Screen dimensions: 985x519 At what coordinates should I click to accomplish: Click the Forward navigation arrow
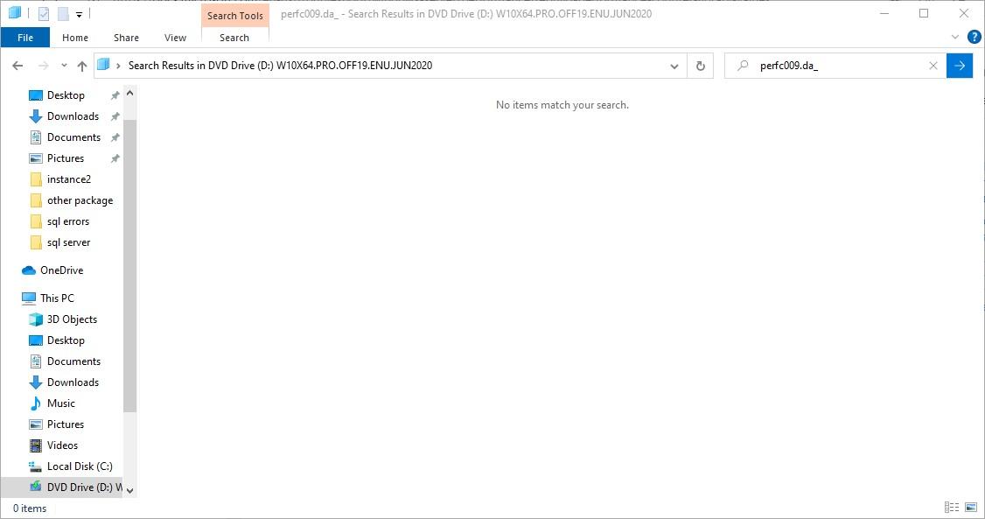coord(43,66)
